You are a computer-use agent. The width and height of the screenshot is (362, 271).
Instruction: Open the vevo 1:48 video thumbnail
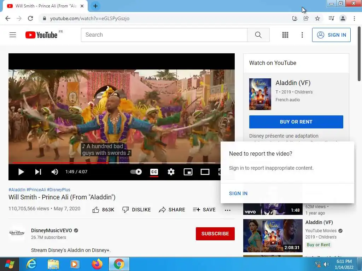pos(273,209)
